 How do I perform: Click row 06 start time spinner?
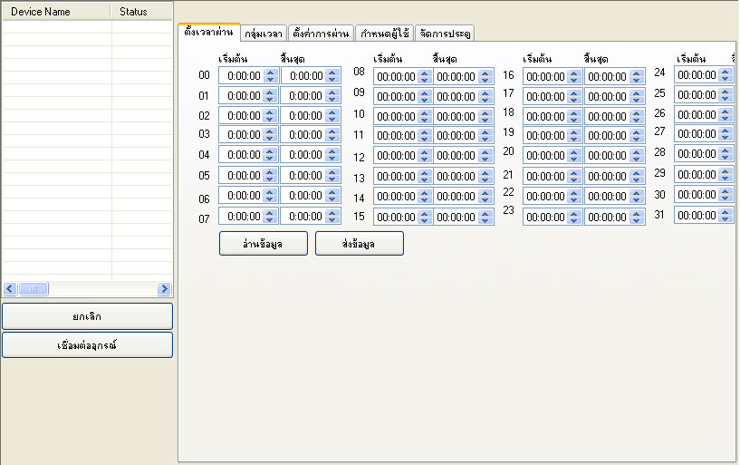click(x=270, y=196)
